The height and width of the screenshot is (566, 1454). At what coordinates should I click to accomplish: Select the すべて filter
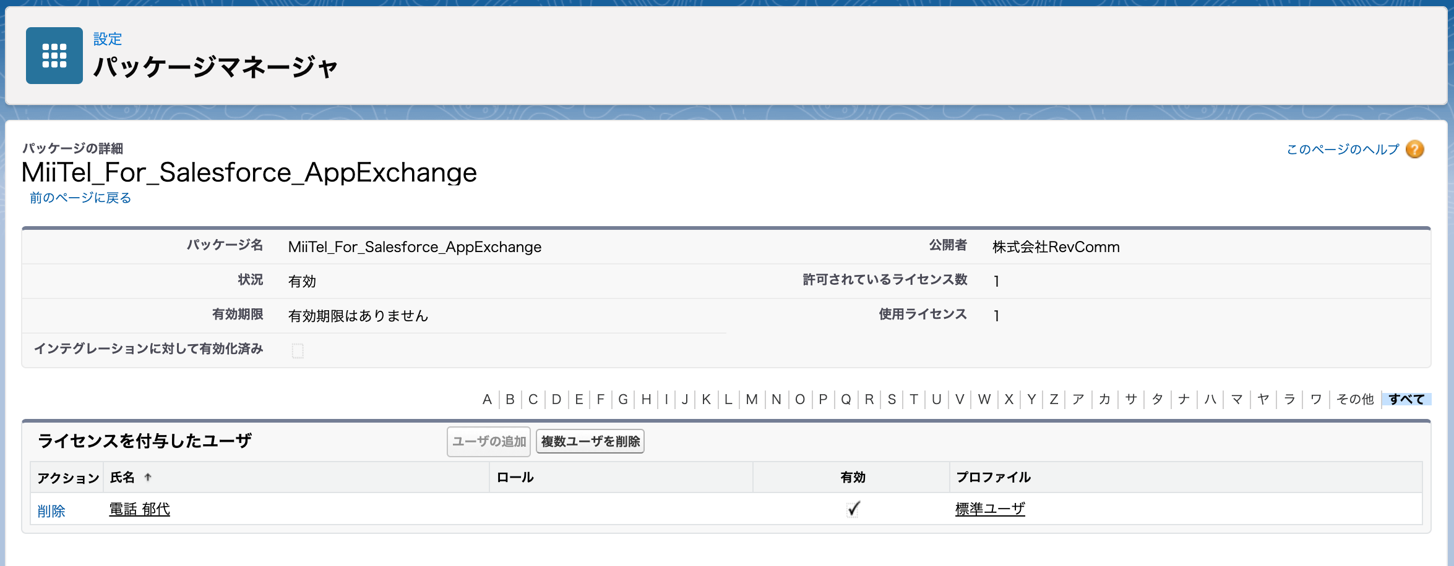coord(1406,399)
